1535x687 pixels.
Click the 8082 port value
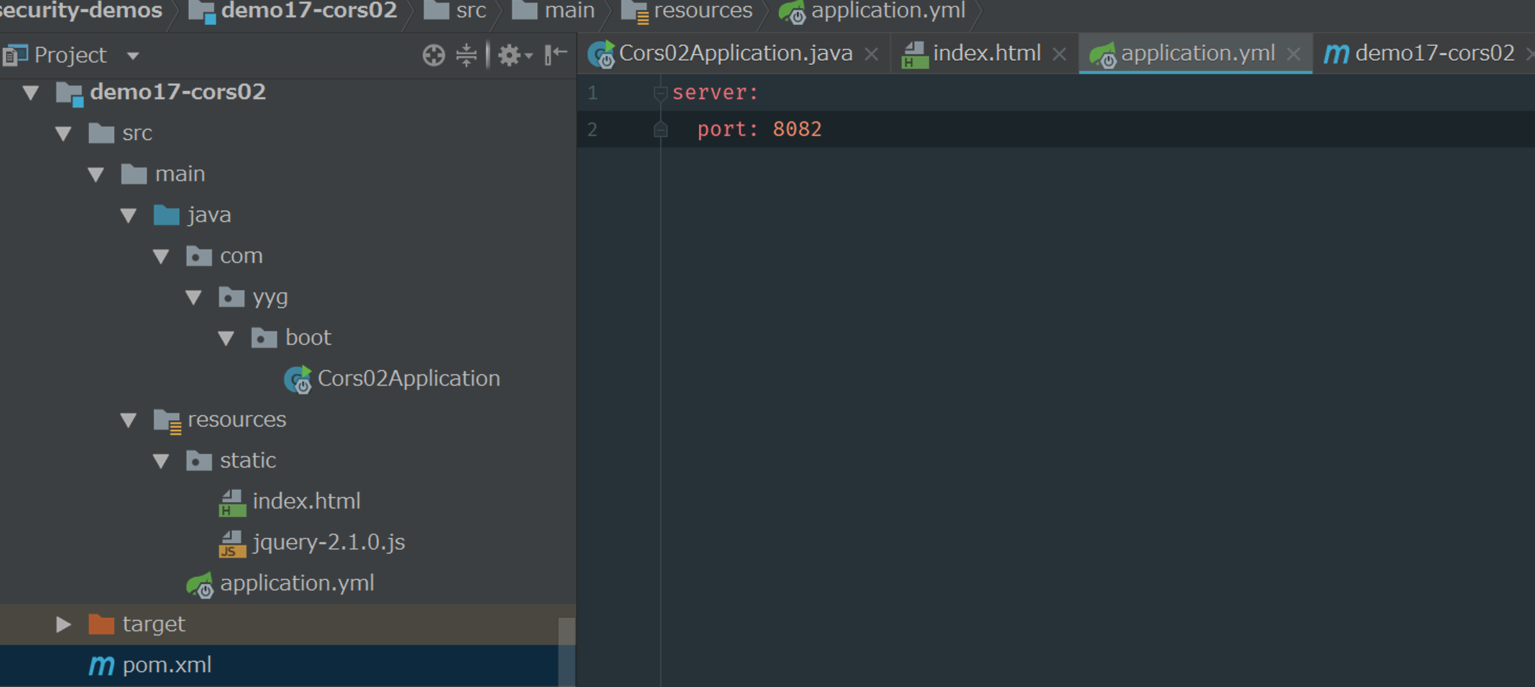click(x=797, y=130)
